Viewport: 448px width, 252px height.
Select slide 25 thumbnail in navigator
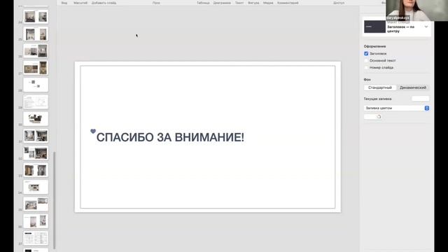tap(36, 34)
